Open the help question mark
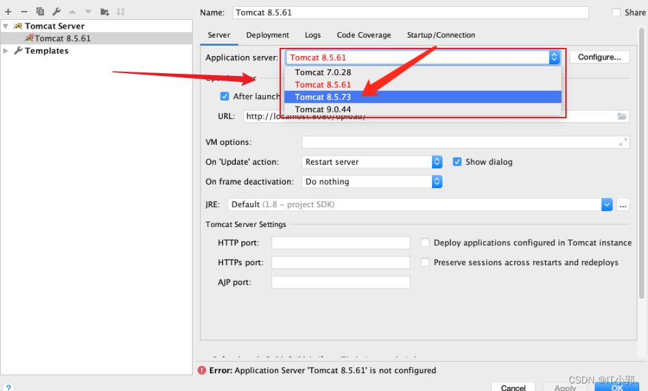The image size is (648, 391). pyautogui.click(x=8, y=388)
